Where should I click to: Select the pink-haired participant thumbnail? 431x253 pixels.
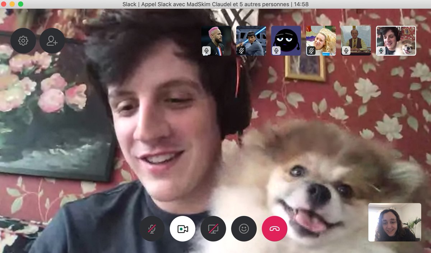pos(216,41)
